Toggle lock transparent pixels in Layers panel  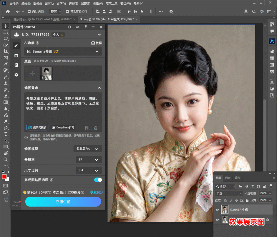coord(226,200)
